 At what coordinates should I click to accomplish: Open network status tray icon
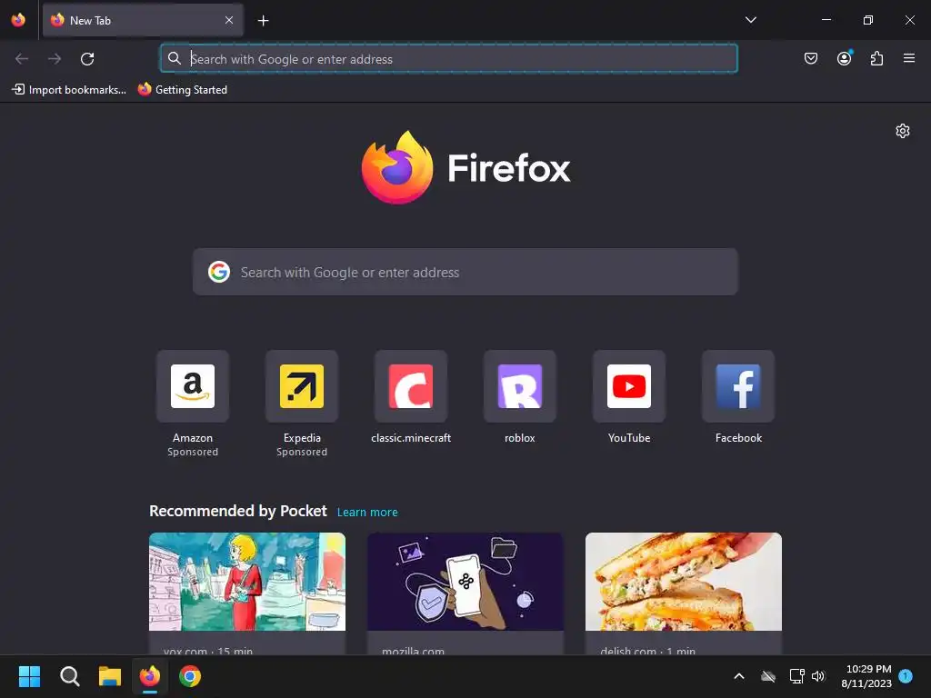(x=796, y=676)
